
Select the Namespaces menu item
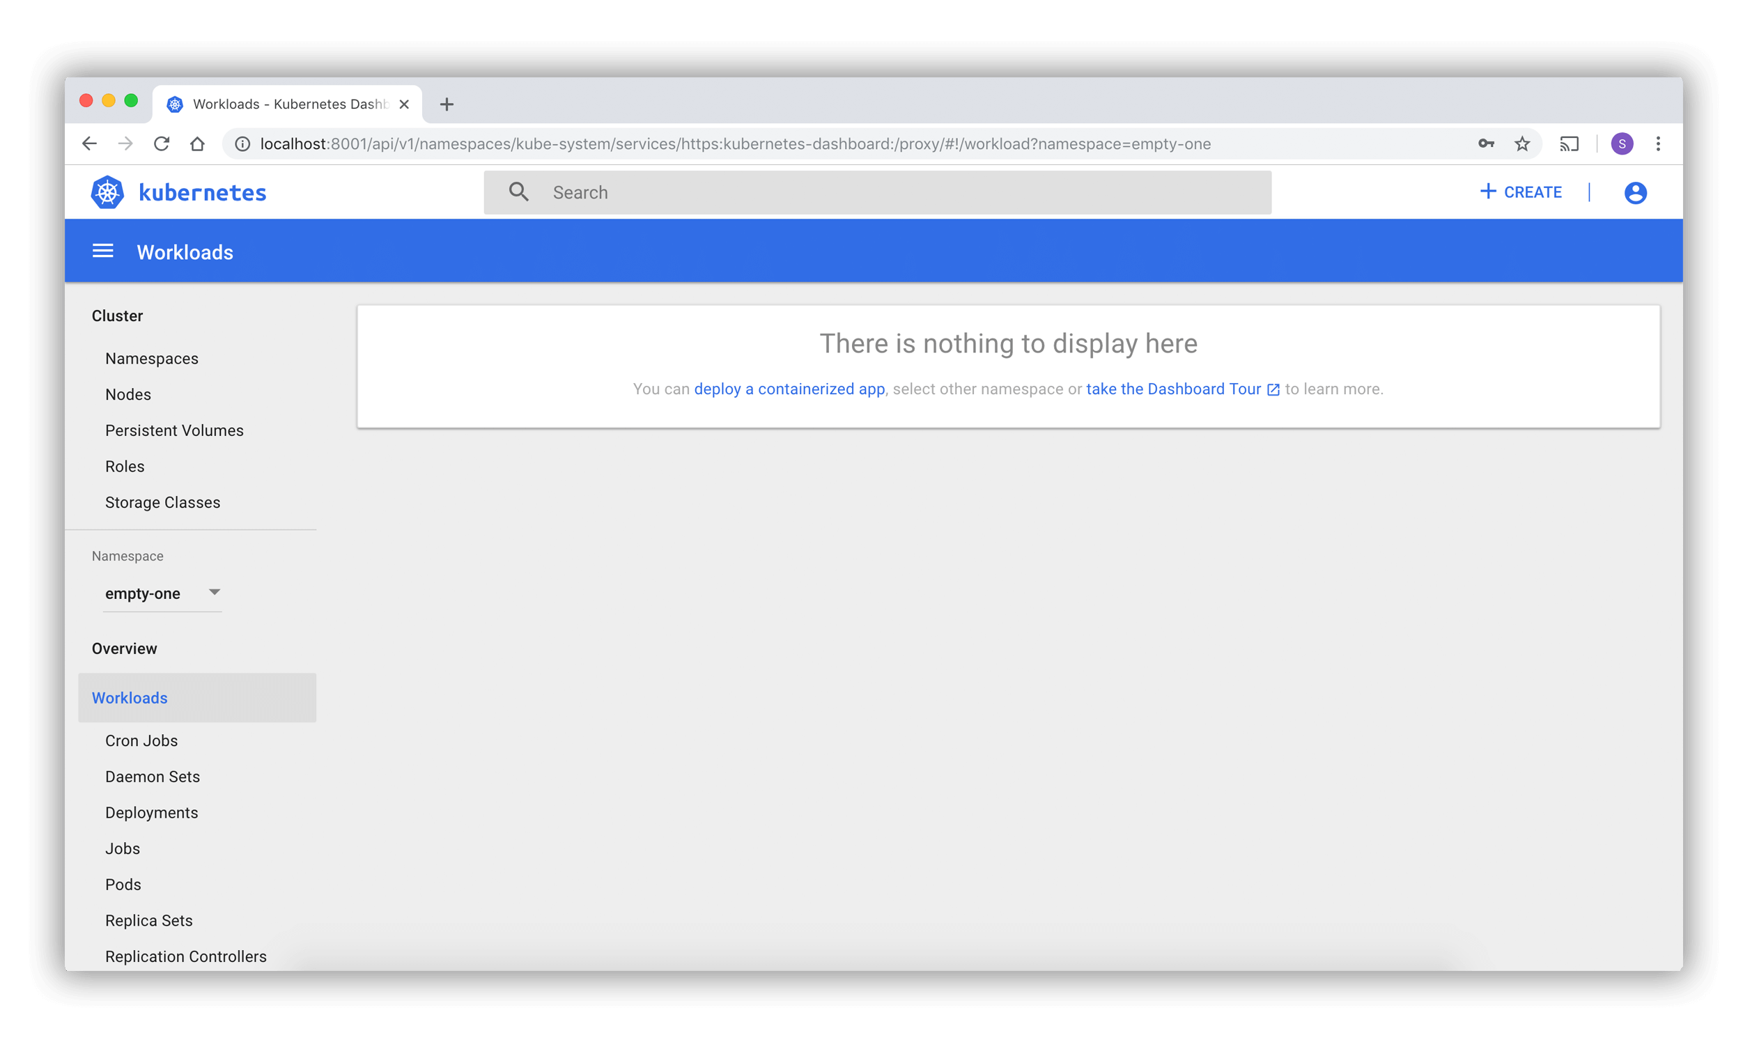pyautogui.click(x=151, y=359)
